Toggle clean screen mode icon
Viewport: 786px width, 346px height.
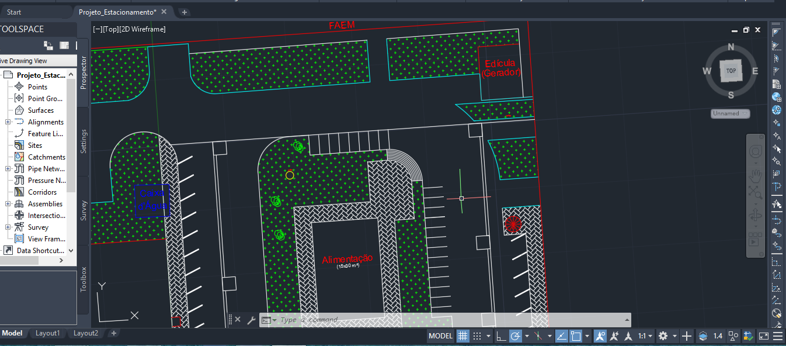point(764,336)
